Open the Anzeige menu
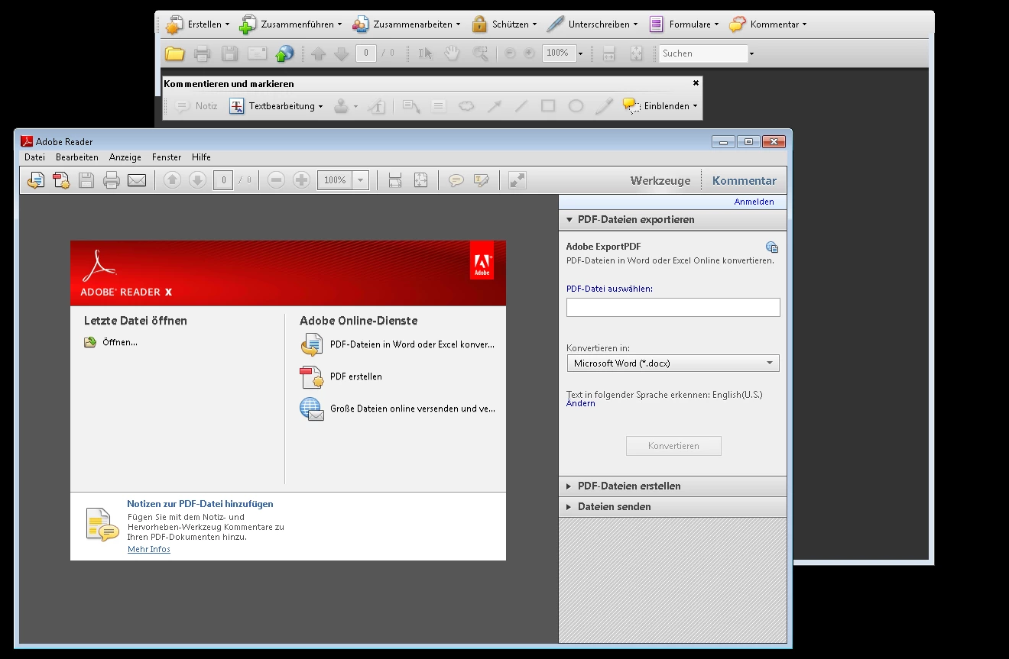 [x=125, y=157]
